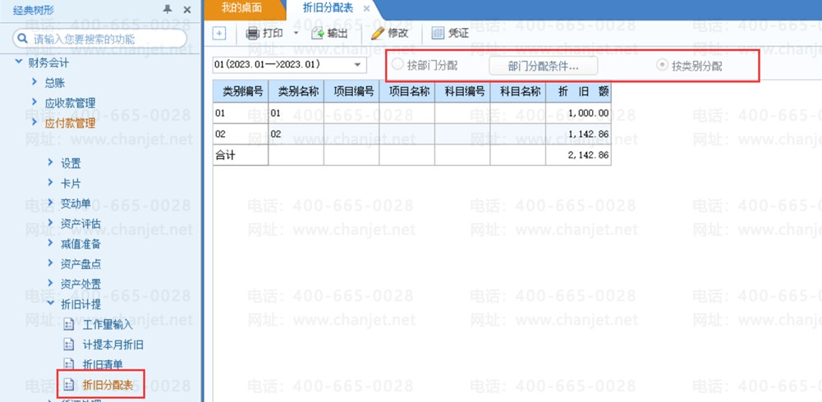This screenshot has width=822, height=402.
Task: Switch to the 我的桌面 tab
Action: [x=241, y=9]
